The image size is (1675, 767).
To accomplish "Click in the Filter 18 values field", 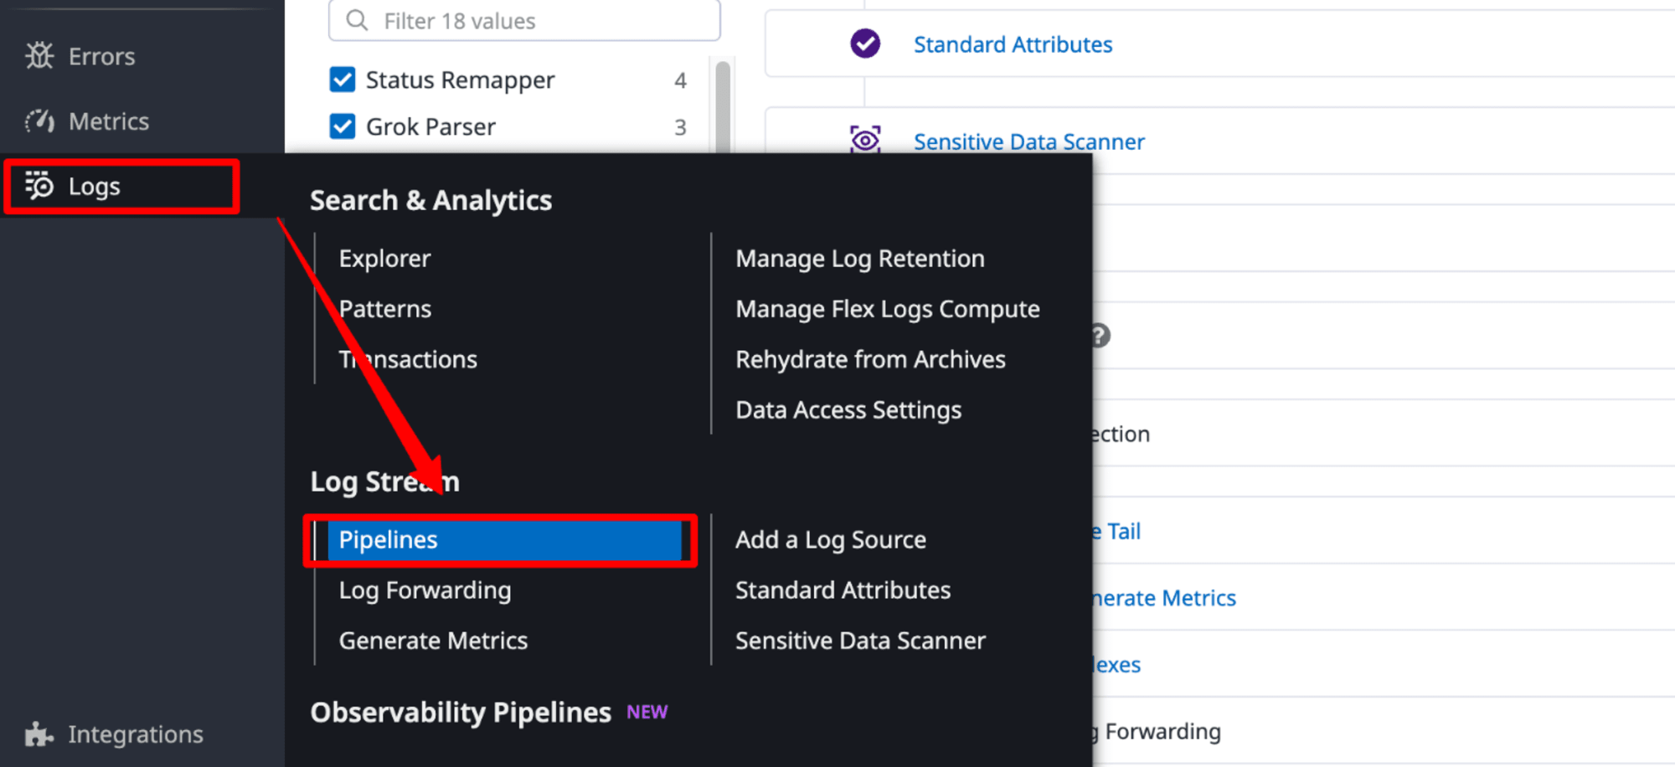I will point(524,20).
